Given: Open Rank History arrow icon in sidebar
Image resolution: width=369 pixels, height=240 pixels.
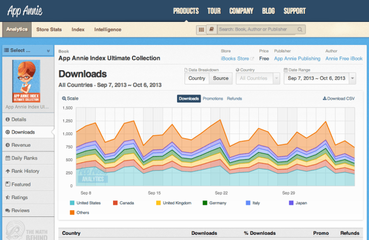Looking at the screenshot, I should pos(7,171).
